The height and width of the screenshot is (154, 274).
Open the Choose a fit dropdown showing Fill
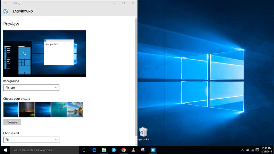pyautogui.click(x=31, y=140)
